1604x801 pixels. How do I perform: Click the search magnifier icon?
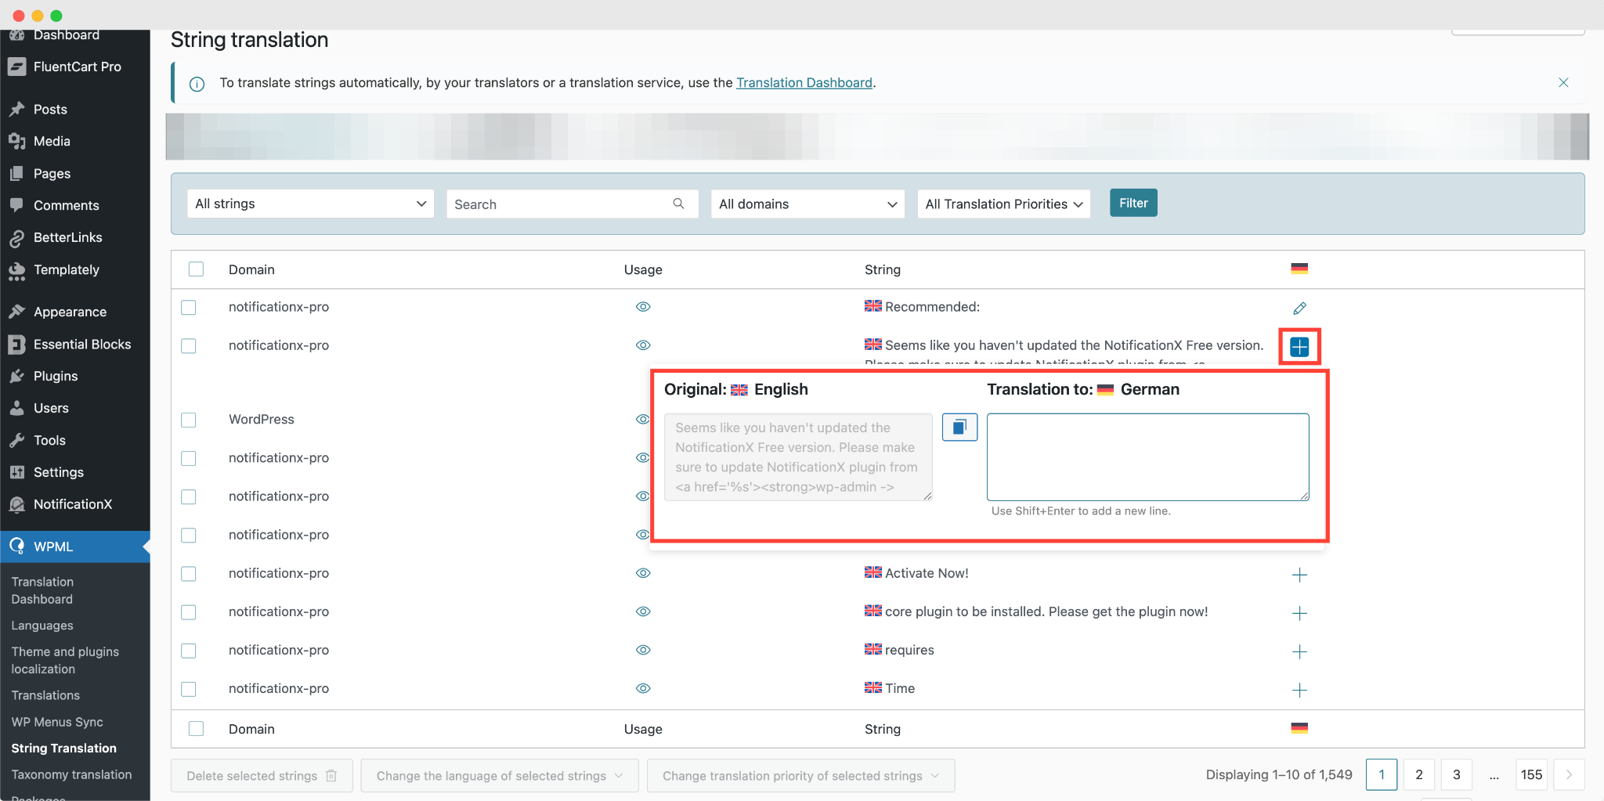click(678, 204)
